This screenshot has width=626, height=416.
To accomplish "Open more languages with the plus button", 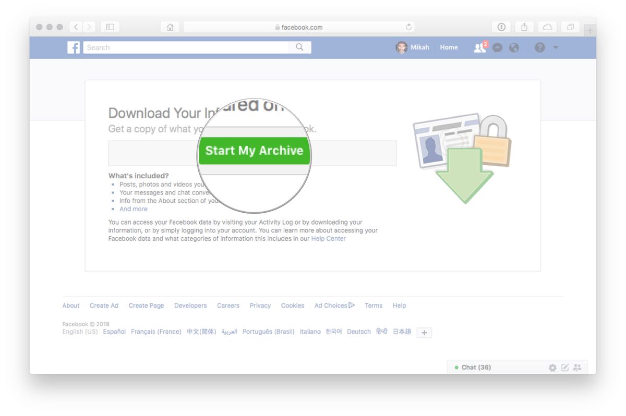I will [424, 332].
